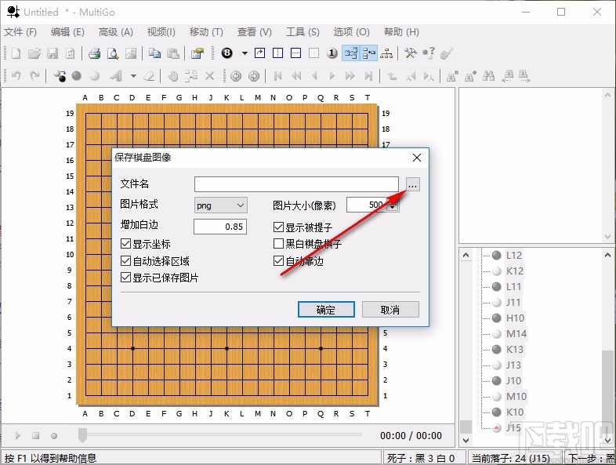Select the eraser tool

click(149, 75)
